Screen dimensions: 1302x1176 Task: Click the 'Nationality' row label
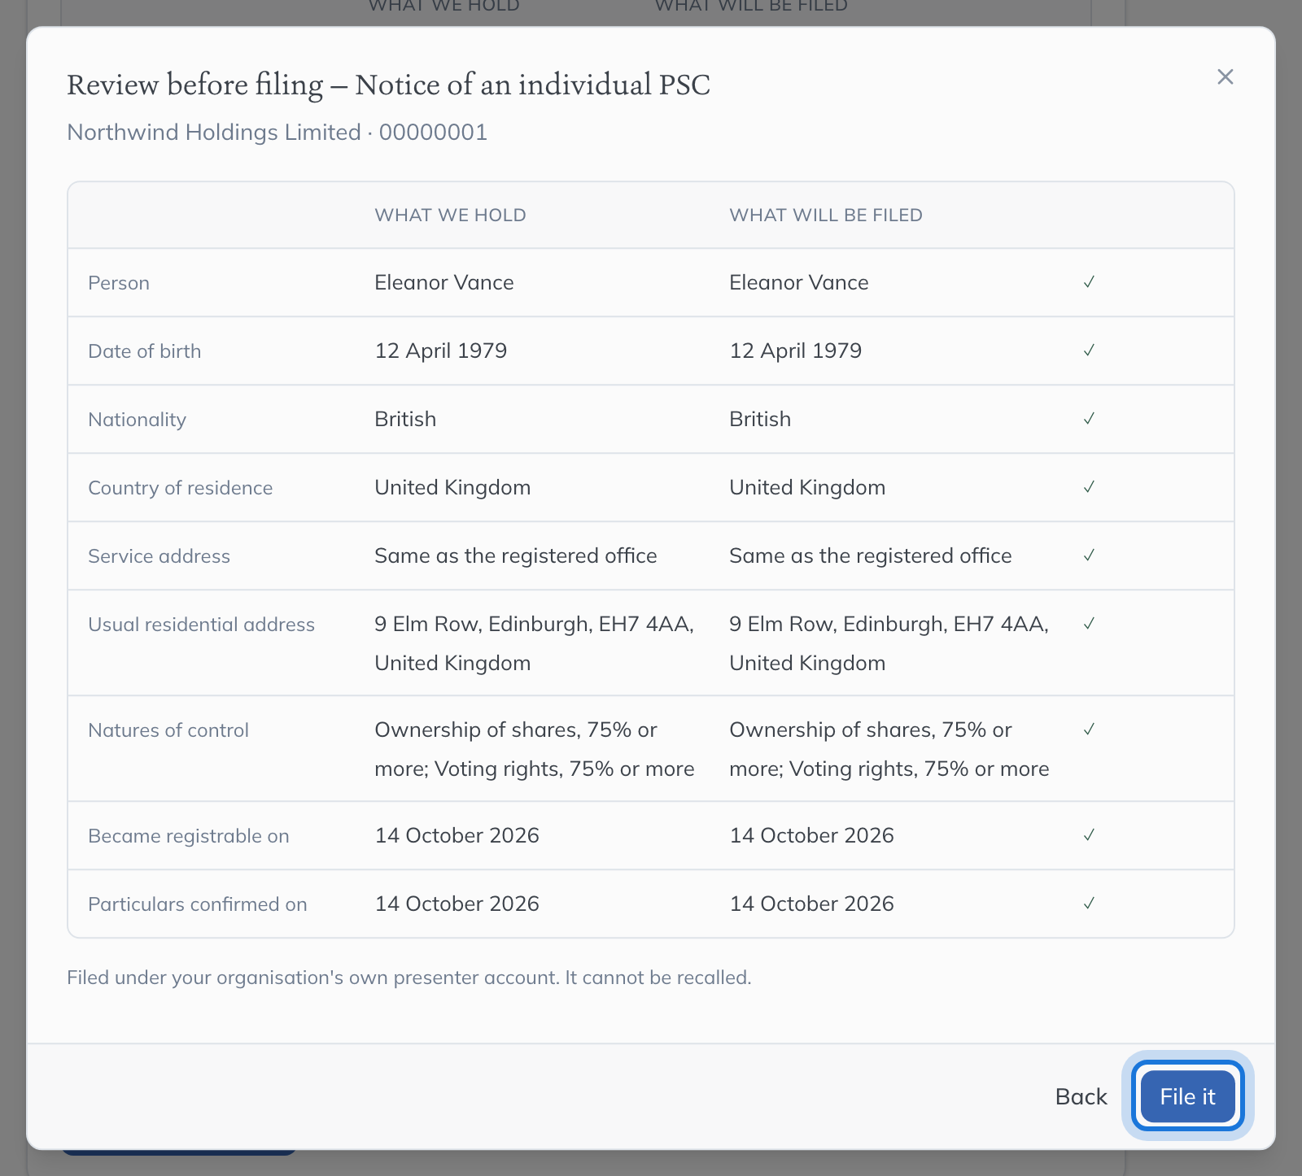point(137,420)
